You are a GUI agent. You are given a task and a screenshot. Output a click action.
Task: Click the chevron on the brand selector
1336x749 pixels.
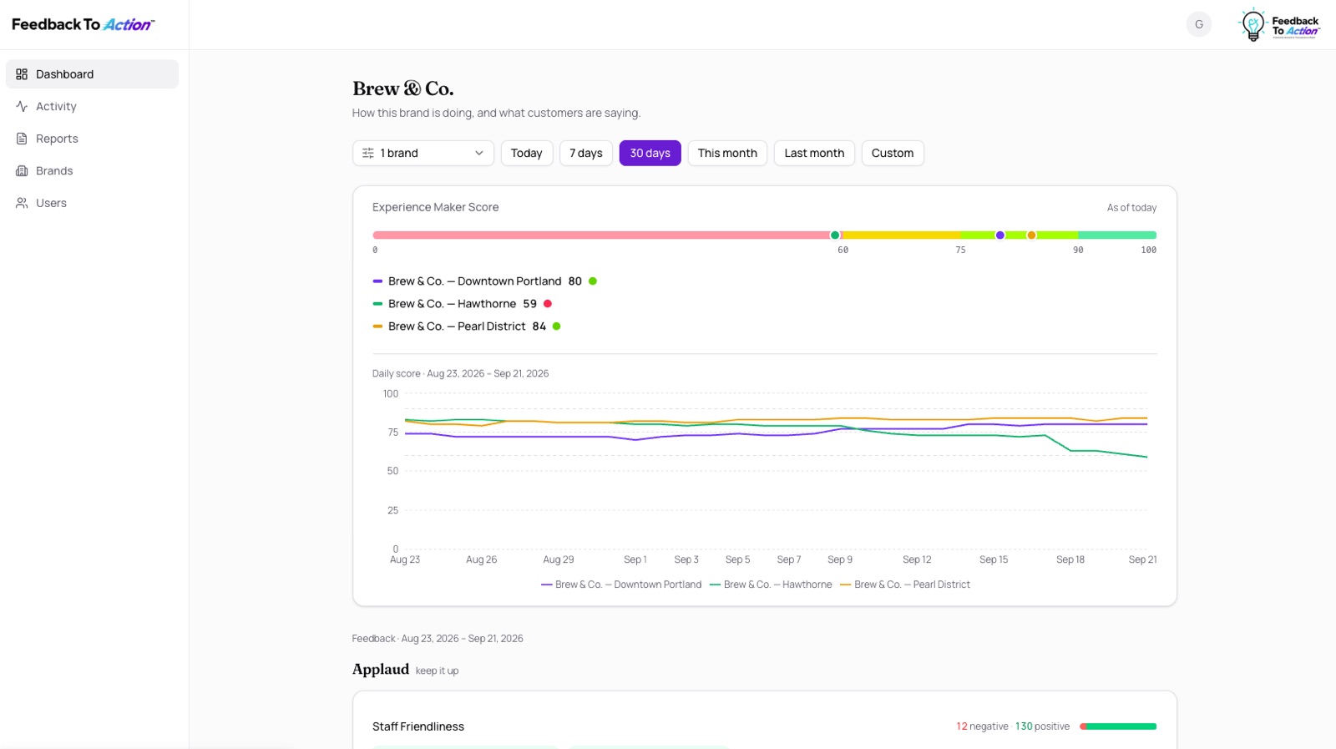coord(479,153)
